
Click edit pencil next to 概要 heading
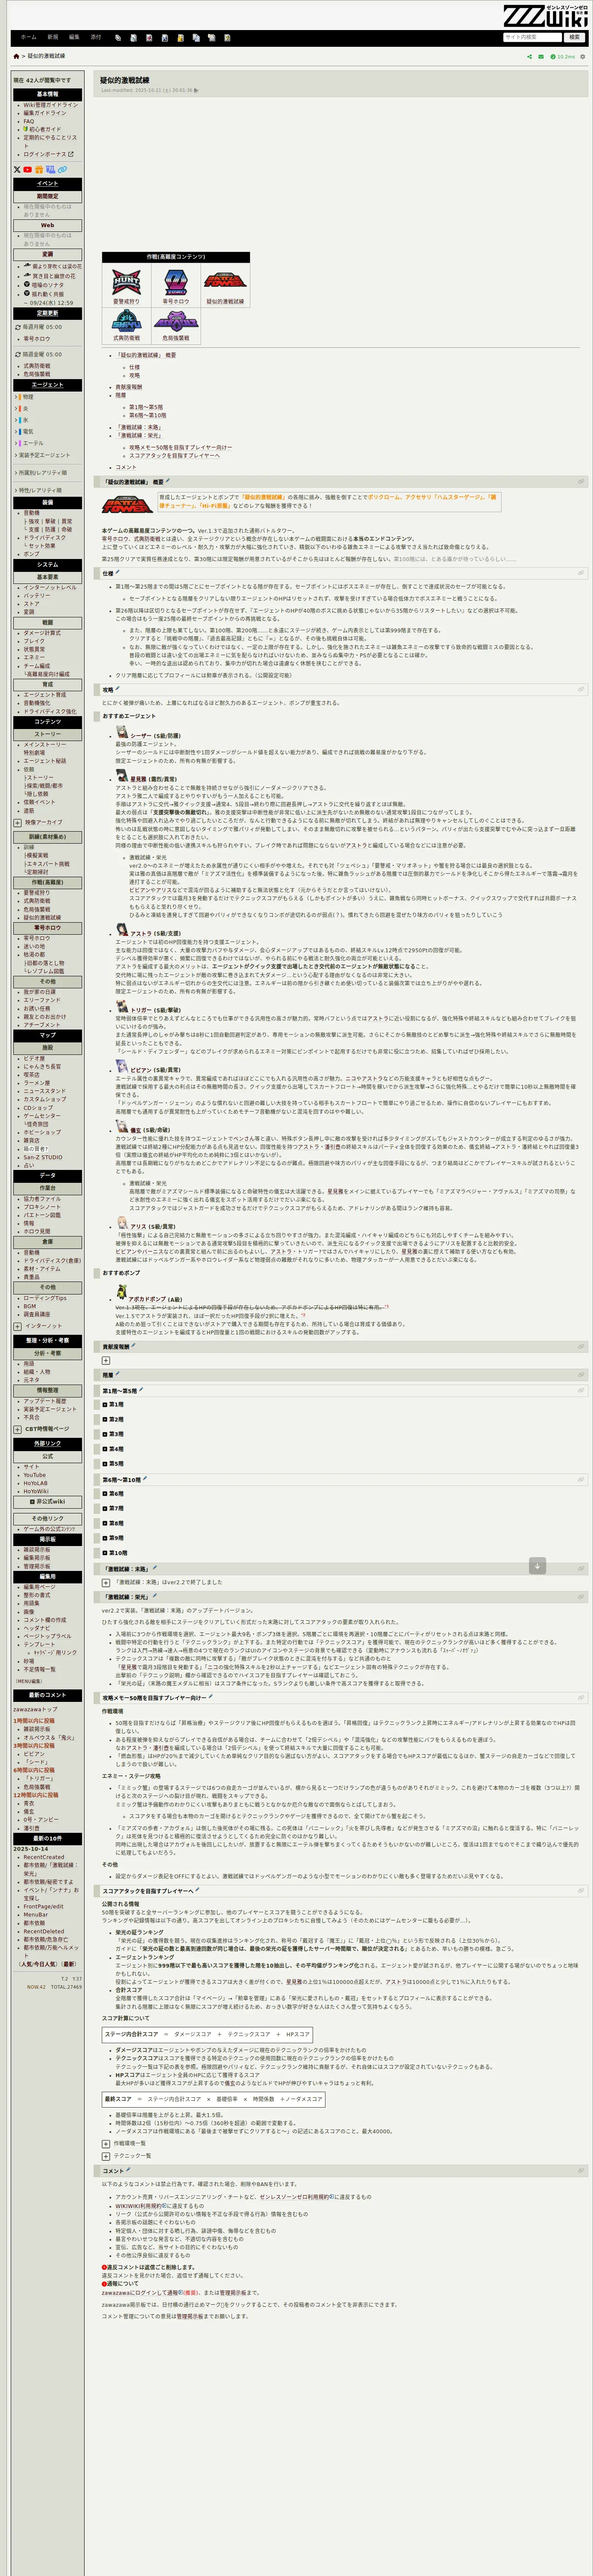(167, 481)
